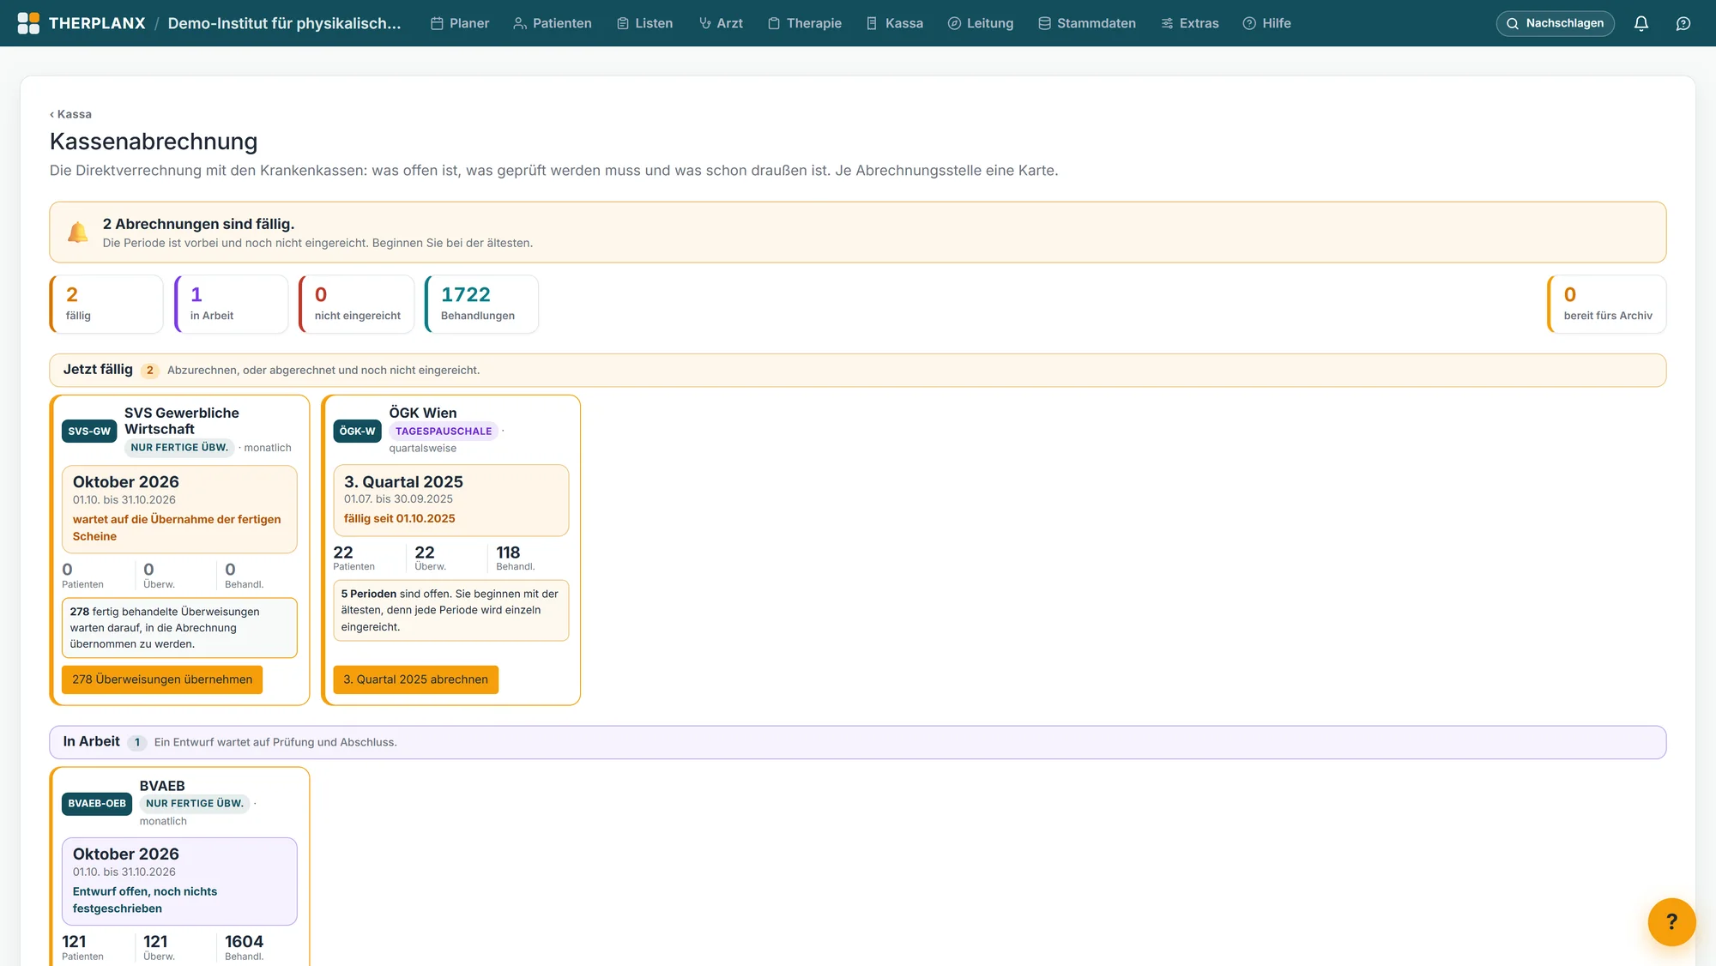Open the Planer menu
Image resolution: width=1716 pixels, height=966 pixels.
460,23
